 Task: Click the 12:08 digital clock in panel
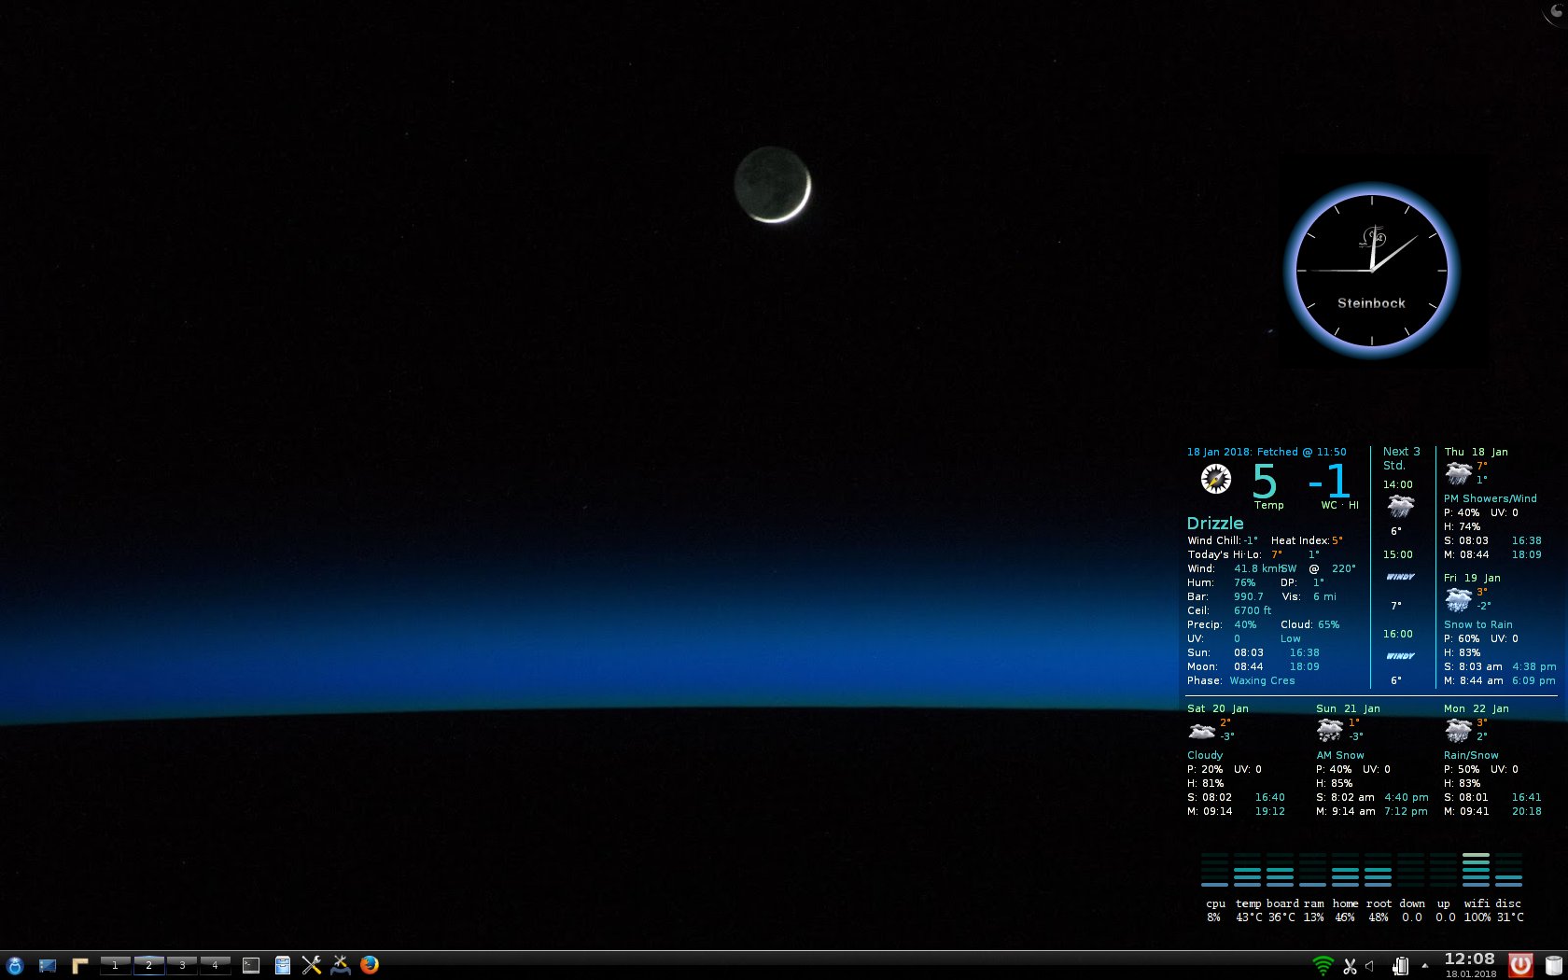click(1470, 959)
